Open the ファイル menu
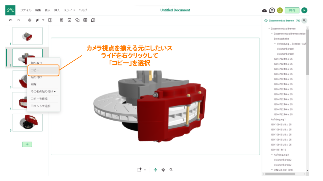The width and height of the screenshot is (323, 181). tap(26, 10)
